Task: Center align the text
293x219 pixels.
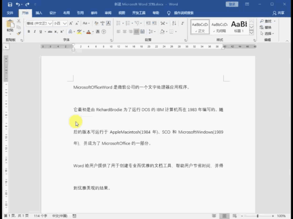Action: pyautogui.click(x=125, y=31)
